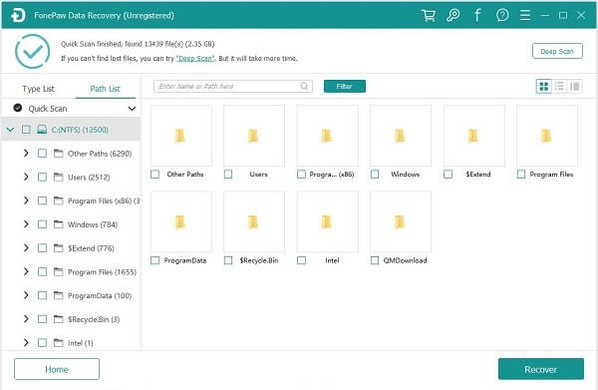The width and height of the screenshot is (598, 390).
Task: Click the FonePaw app logo
Action: coord(18,15)
